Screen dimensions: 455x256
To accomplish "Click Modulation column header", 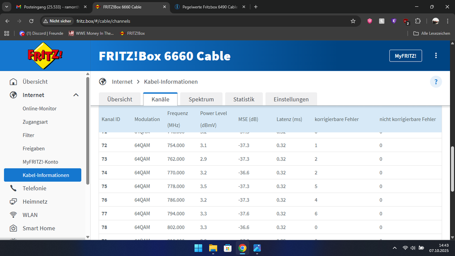I will 147,119.
